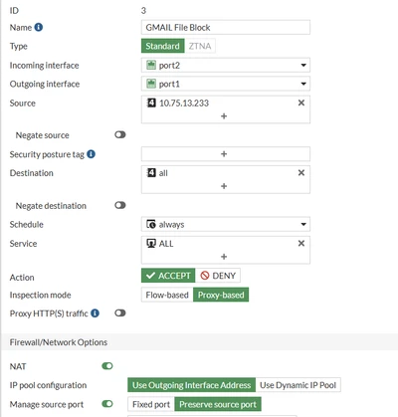Choose Fixed port option
398x417 pixels.
pyautogui.click(x=151, y=404)
